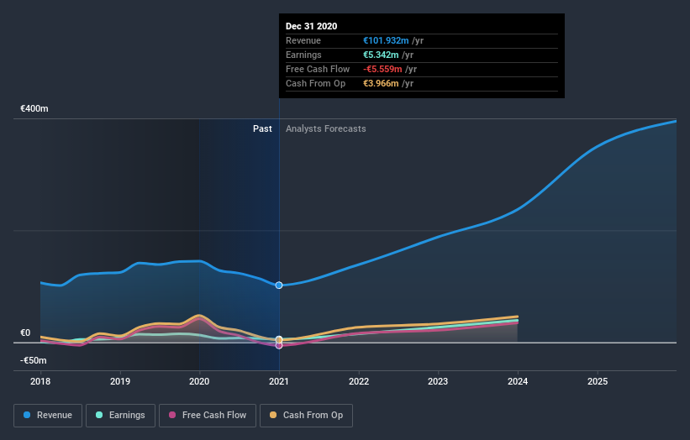
Task: Click the 'Dec 31 2020' tooltip heading
Action: click(311, 26)
